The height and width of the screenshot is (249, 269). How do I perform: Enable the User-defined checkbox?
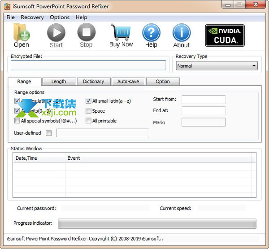click(x=48, y=133)
